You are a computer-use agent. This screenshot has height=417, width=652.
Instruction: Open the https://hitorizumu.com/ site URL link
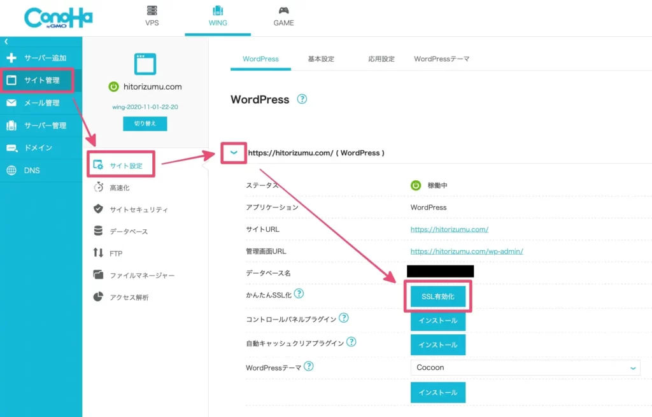click(x=450, y=229)
